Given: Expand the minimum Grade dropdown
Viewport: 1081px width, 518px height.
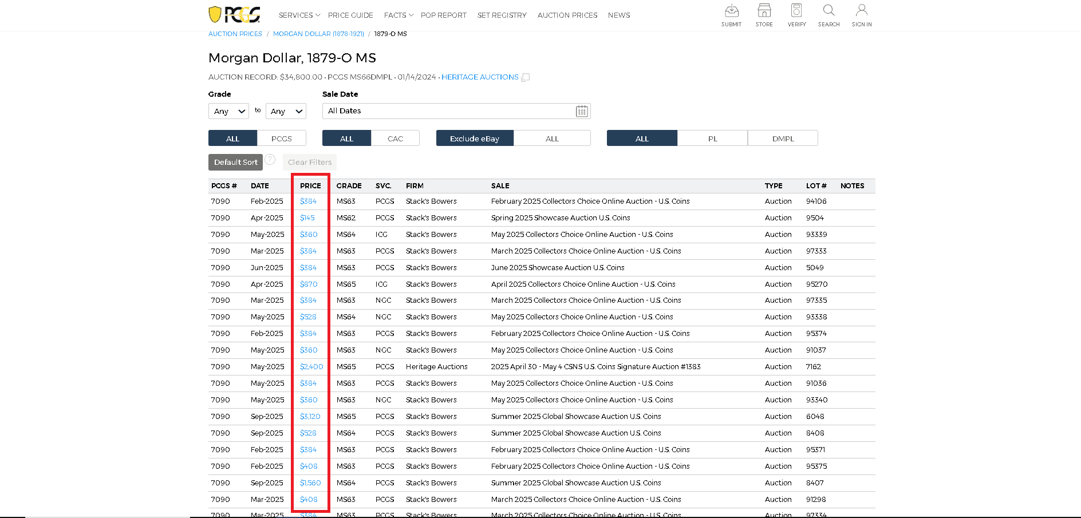Looking at the screenshot, I should [x=228, y=111].
